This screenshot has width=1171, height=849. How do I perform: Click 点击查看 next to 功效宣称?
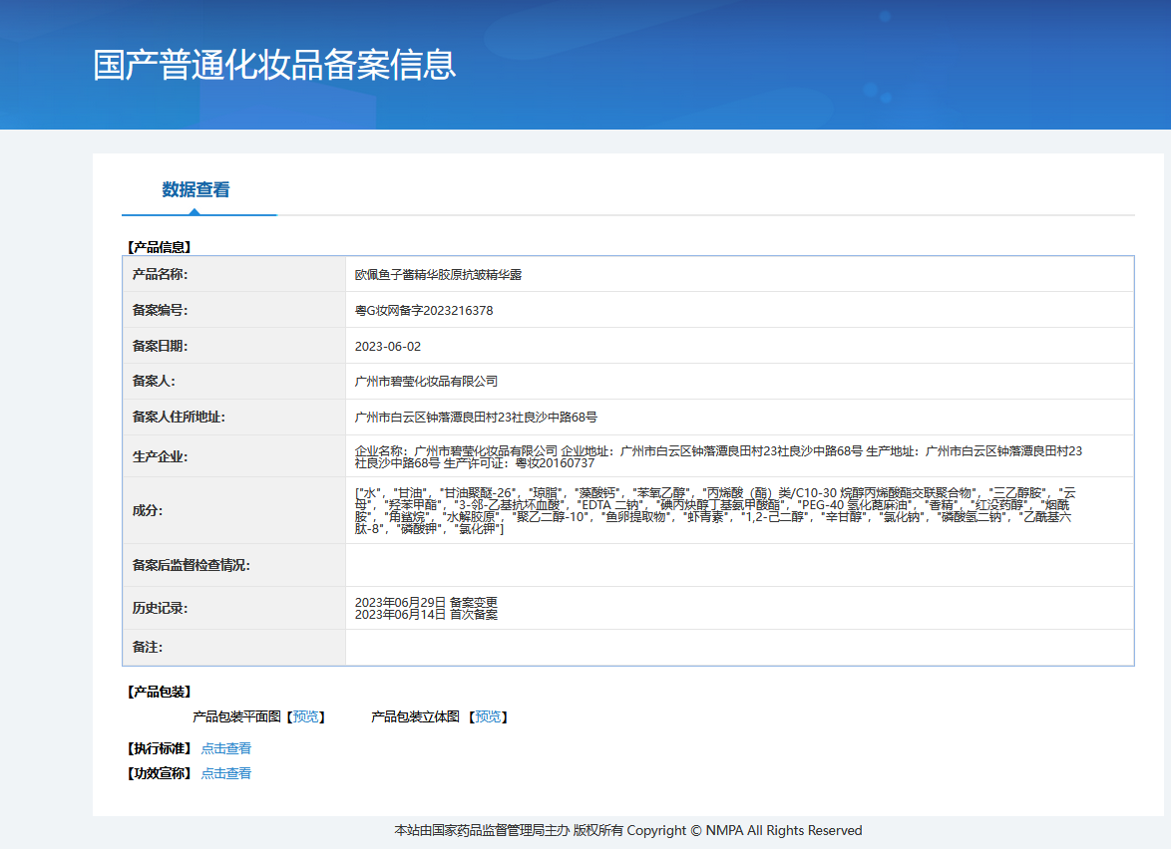coord(226,773)
